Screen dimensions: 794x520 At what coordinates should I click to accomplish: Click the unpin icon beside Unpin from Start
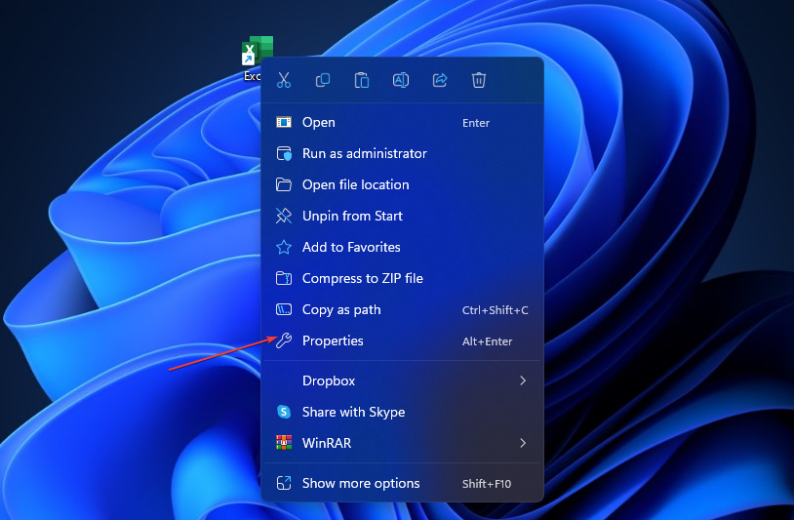[284, 216]
